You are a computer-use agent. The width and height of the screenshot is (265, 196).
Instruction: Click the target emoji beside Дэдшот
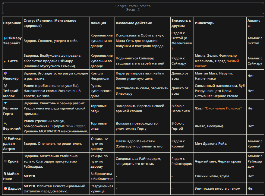coord(5,188)
